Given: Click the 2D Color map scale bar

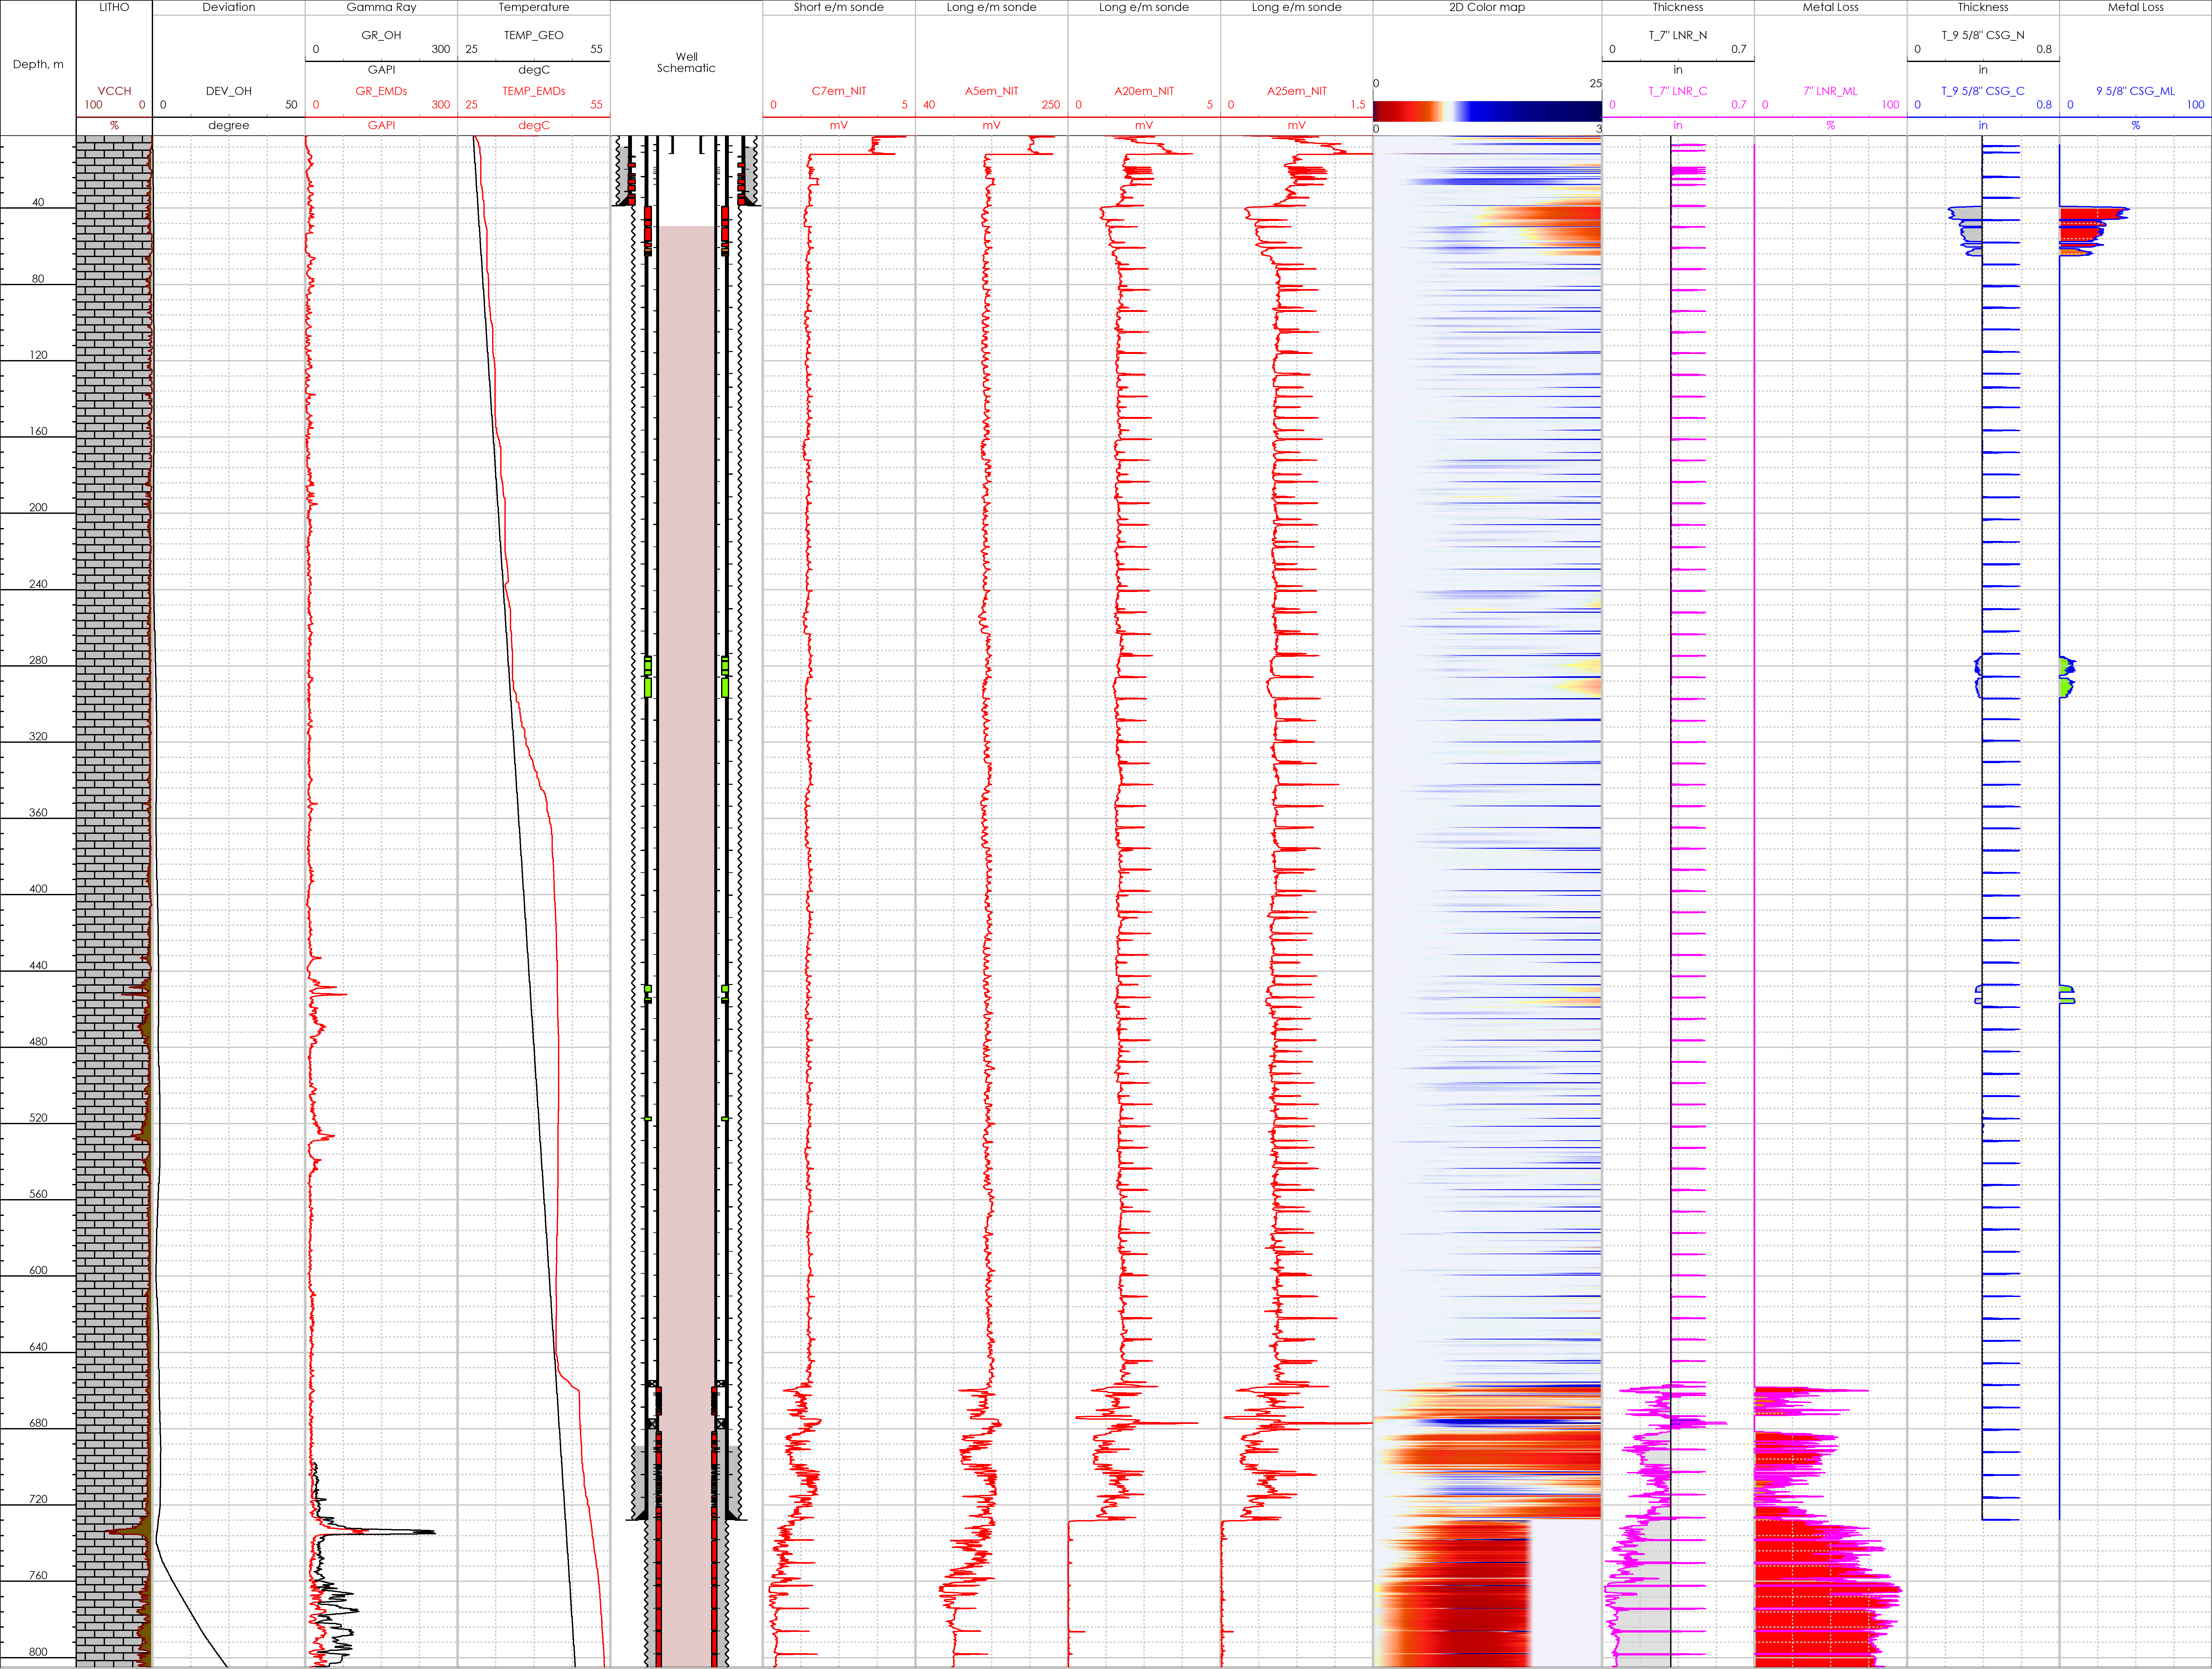Looking at the screenshot, I should coord(1487,111).
